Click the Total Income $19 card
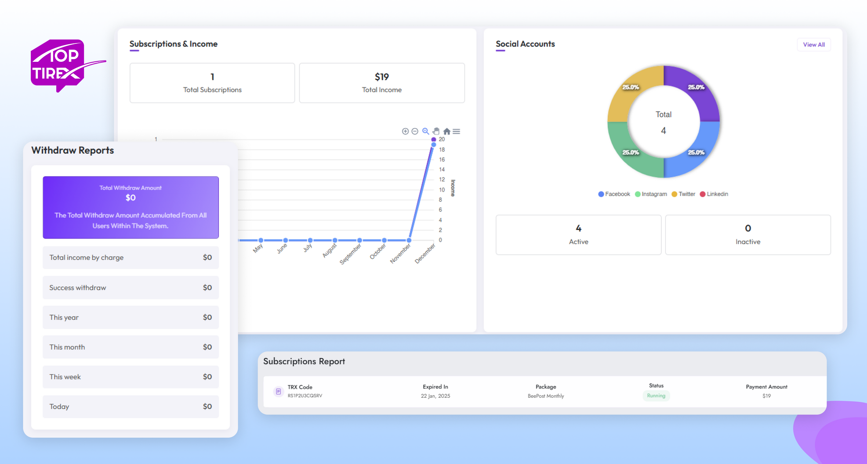Viewport: 867px width, 464px height. pyautogui.click(x=382, y=83)
